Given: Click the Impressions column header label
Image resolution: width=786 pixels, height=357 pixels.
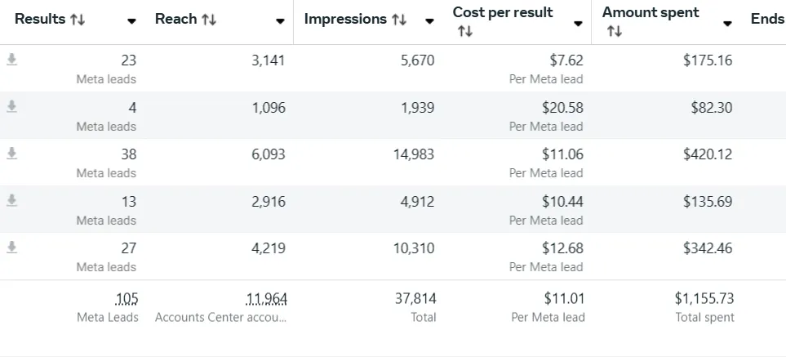Looking at the screenshot, I should 345,19.
